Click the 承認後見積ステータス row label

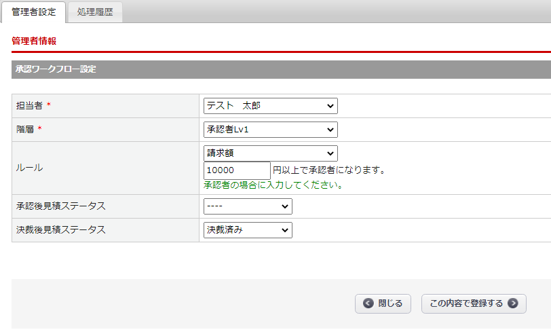point(60,206)
